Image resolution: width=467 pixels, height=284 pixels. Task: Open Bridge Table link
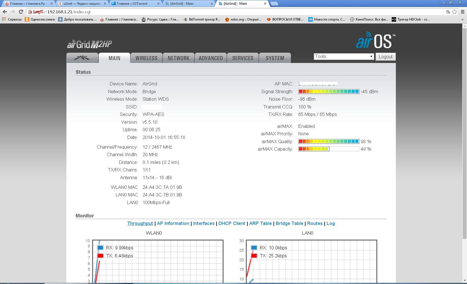pos(289,223)
